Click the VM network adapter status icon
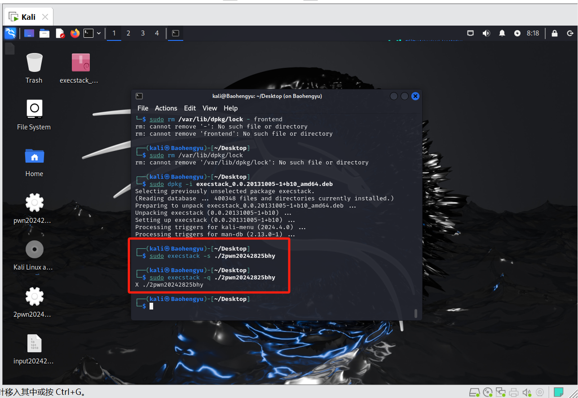 click(x=500, y=392)
